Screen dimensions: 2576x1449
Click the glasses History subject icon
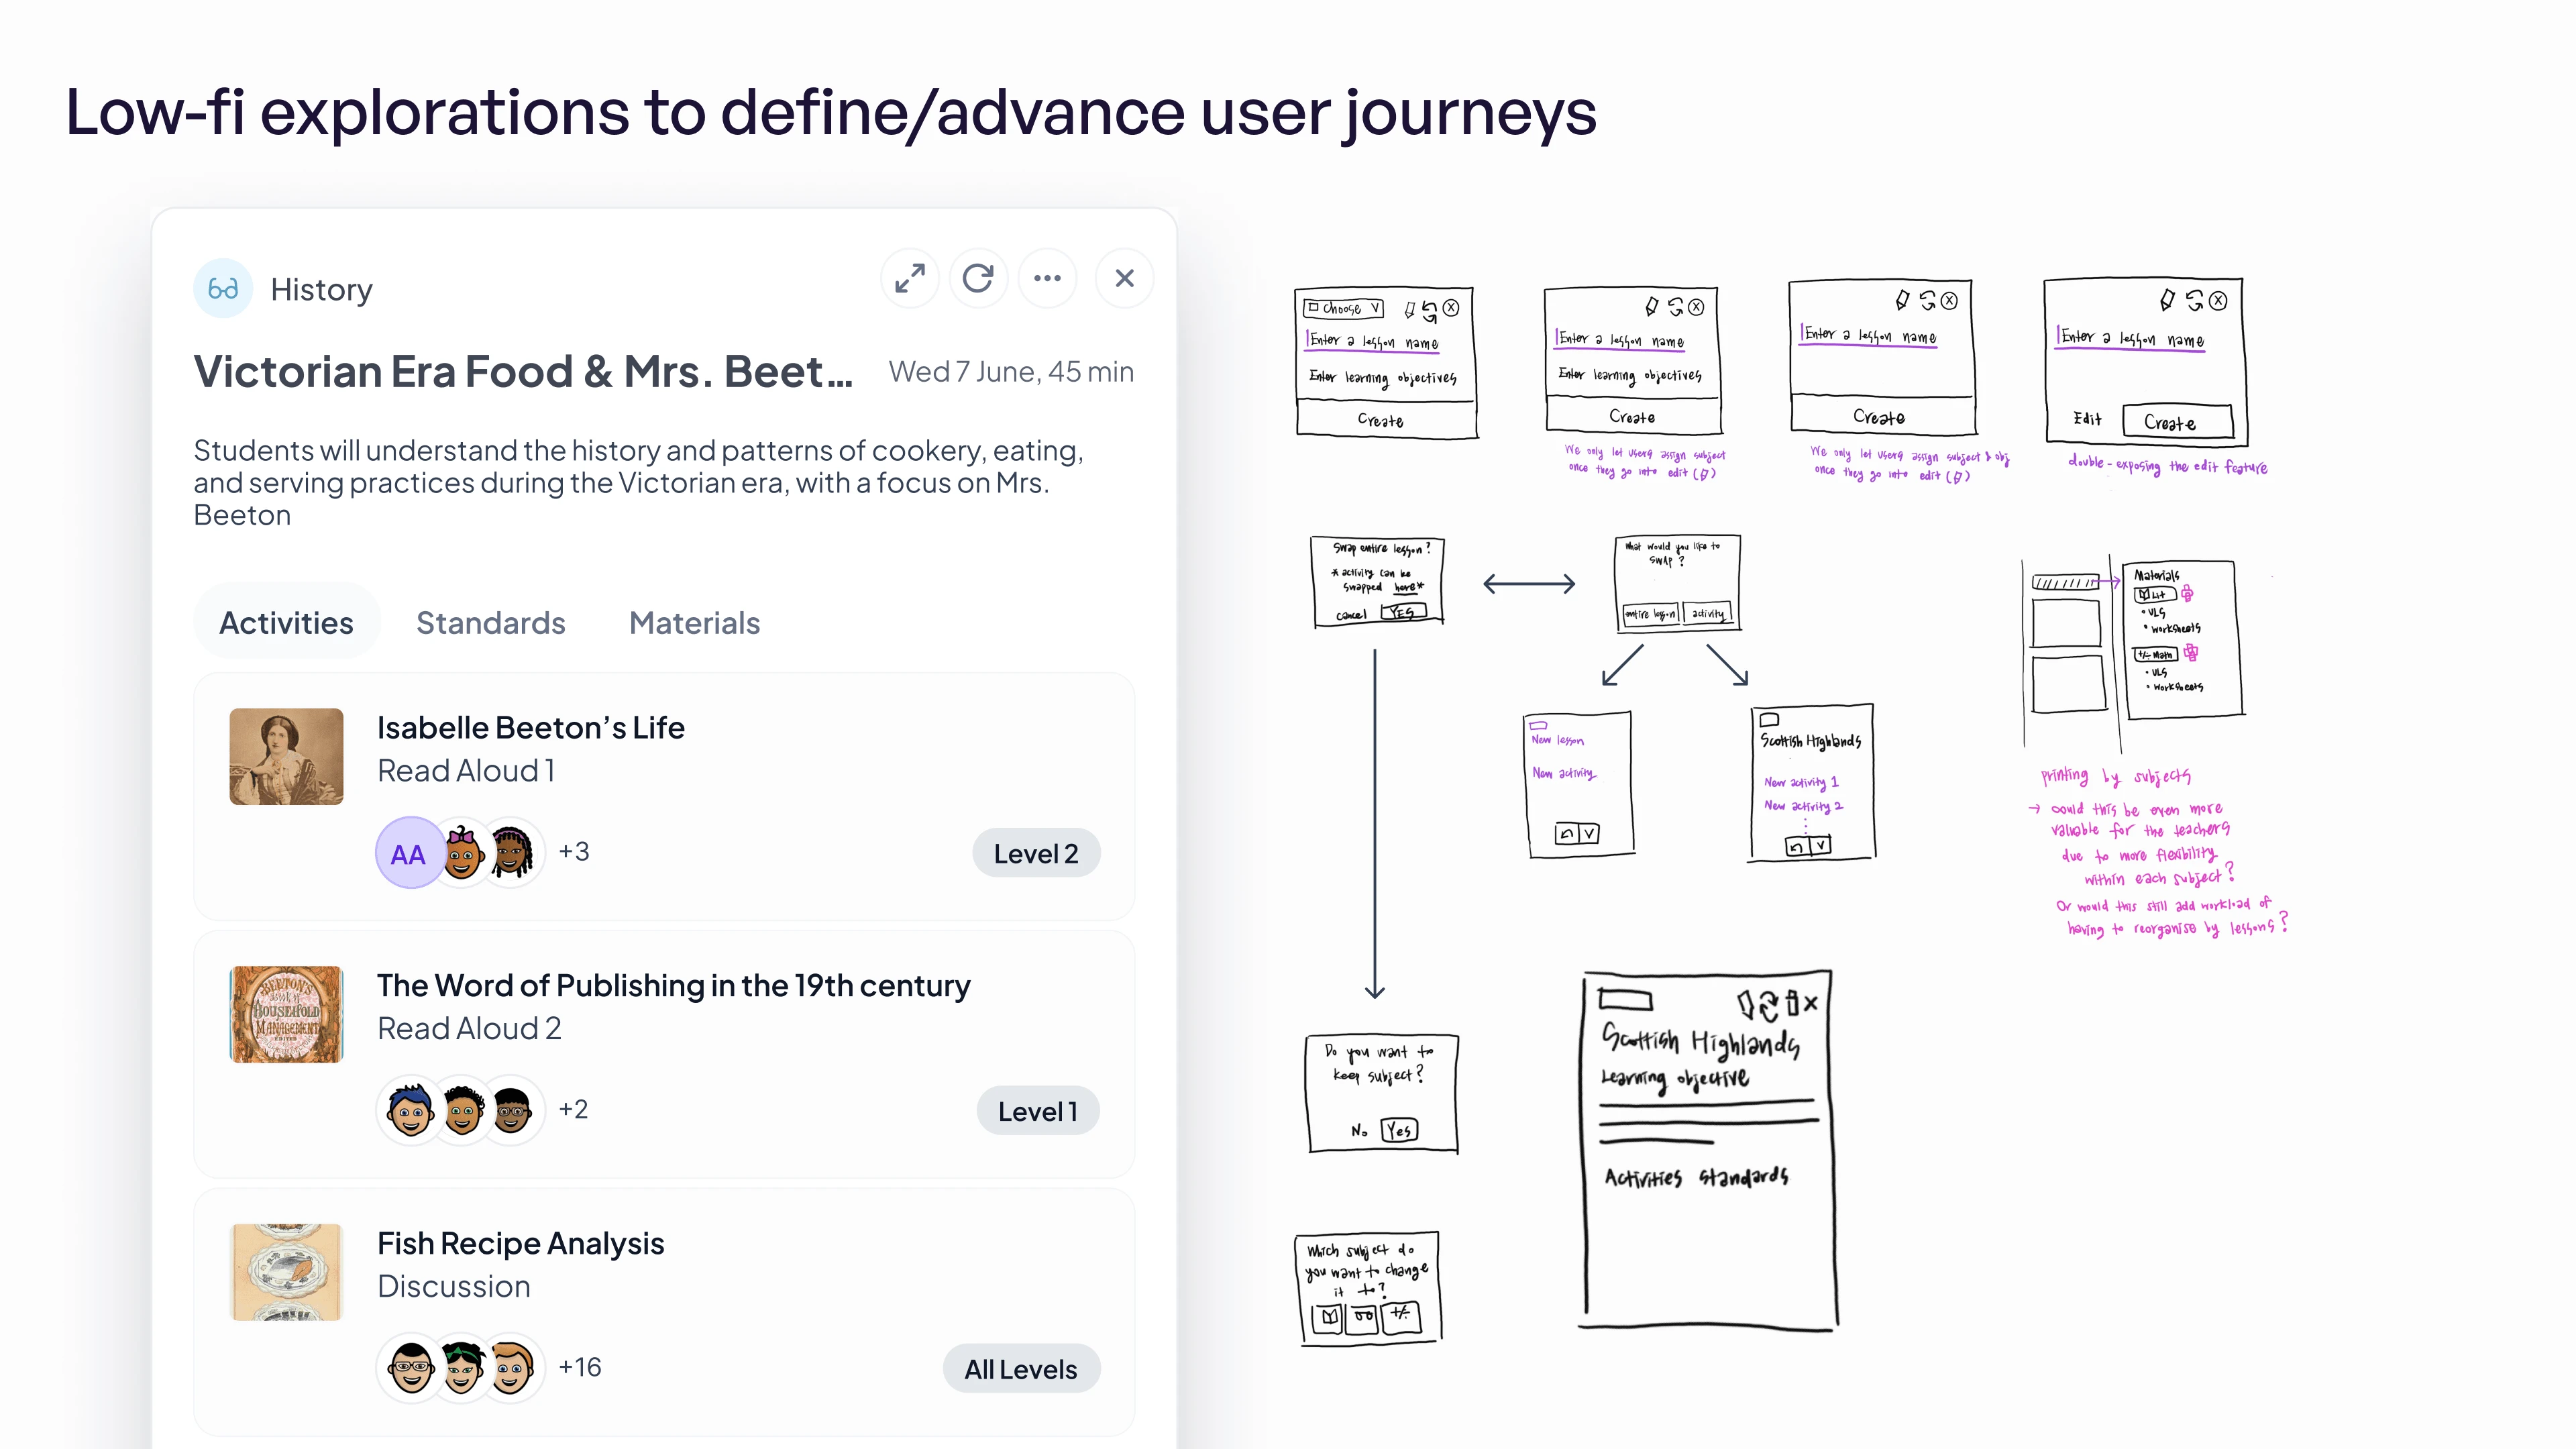pyautogui.click(x=222, y=289)
